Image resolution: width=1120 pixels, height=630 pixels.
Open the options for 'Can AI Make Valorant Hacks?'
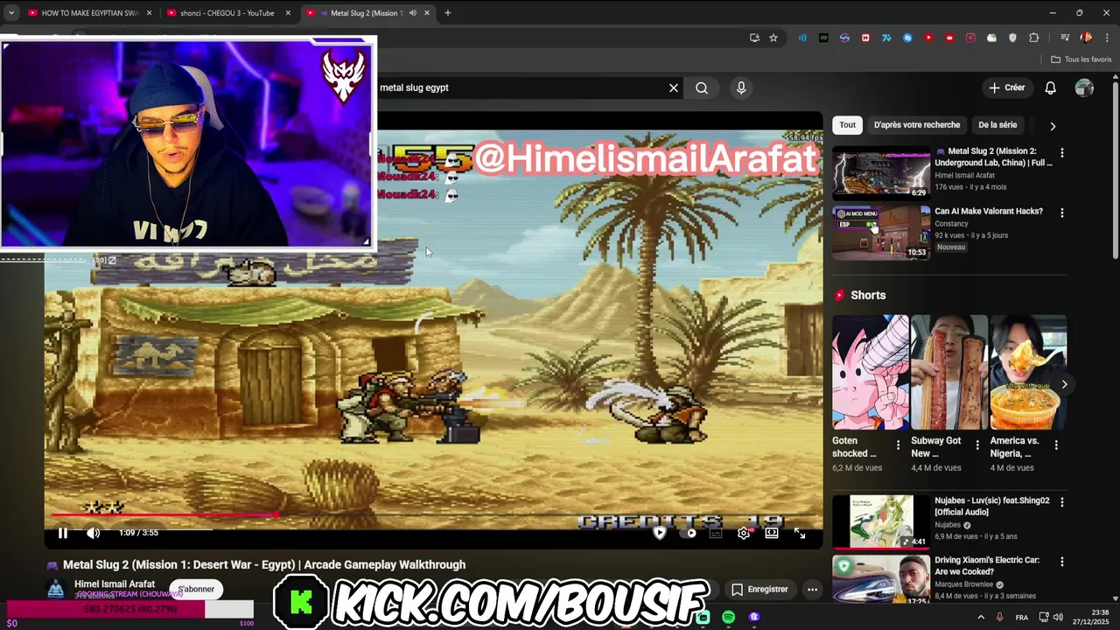[x=1062, y=213]
